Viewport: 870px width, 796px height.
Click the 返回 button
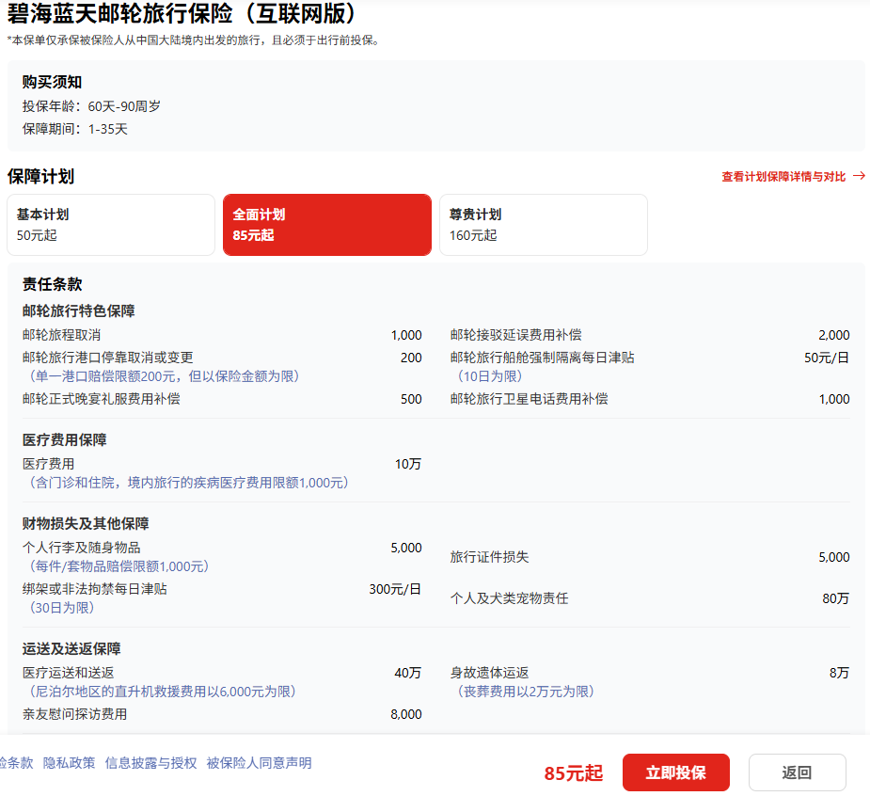797,772
